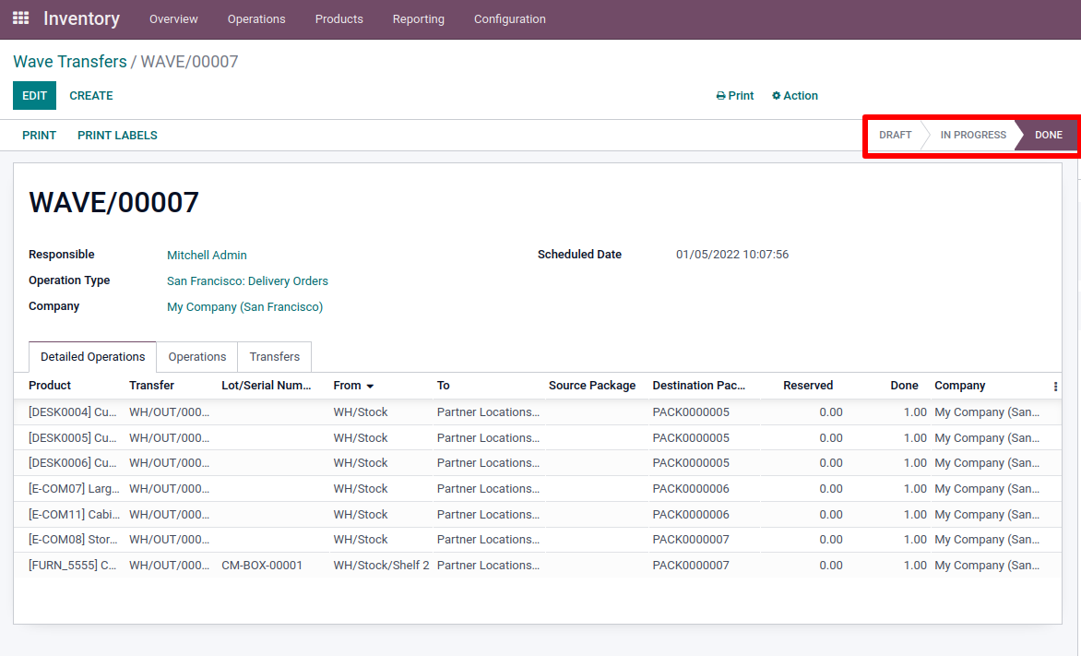The width and height of the screenshot is (1081, 656).
Task: Click PACK0000005 in the DESK0004 row
Action: click(691, 411)
